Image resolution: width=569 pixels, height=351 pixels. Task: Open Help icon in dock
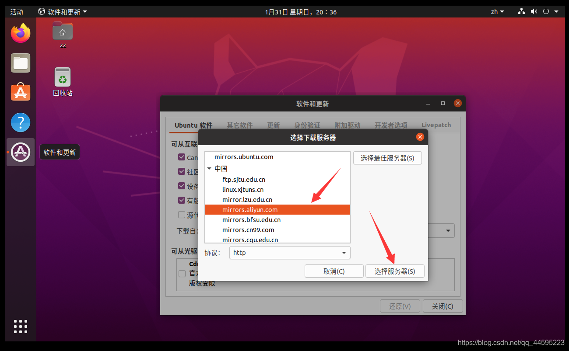21,122
